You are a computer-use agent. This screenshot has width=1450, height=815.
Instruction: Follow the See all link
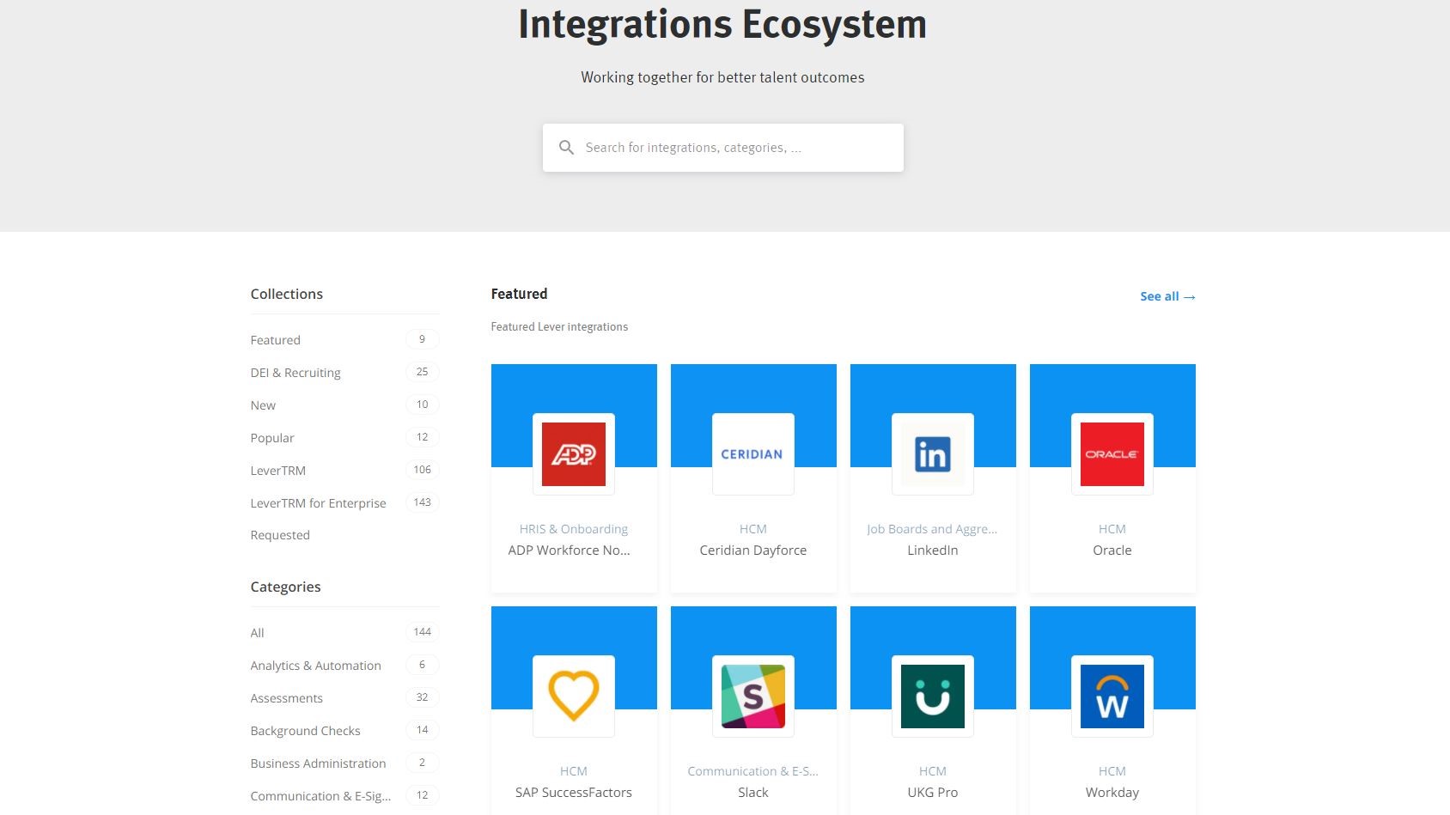pos(1167,296)
